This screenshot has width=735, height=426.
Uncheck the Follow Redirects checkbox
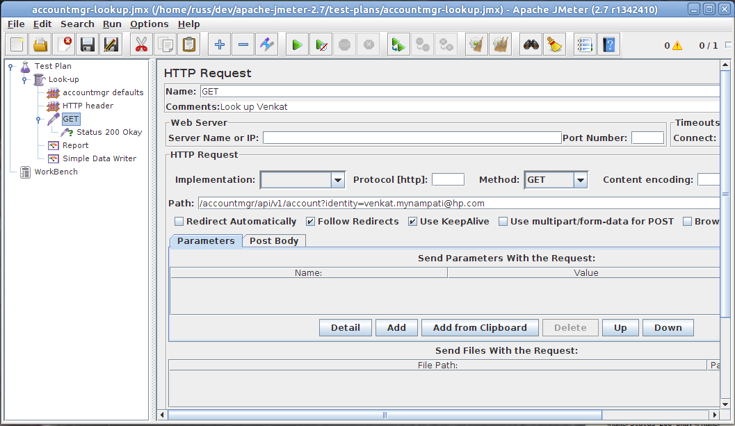point(310,221)
